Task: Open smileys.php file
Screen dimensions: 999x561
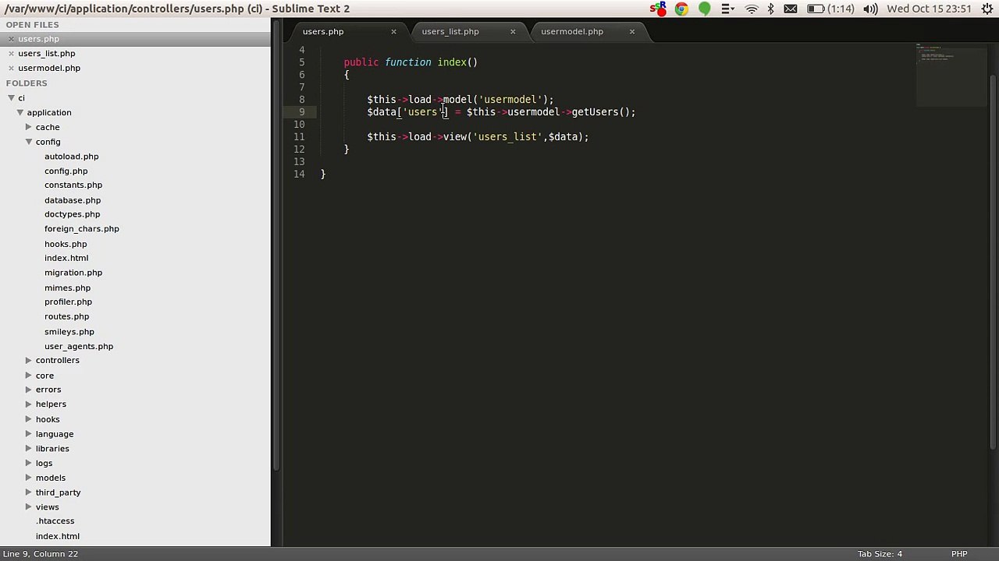Action: [69, 332]
